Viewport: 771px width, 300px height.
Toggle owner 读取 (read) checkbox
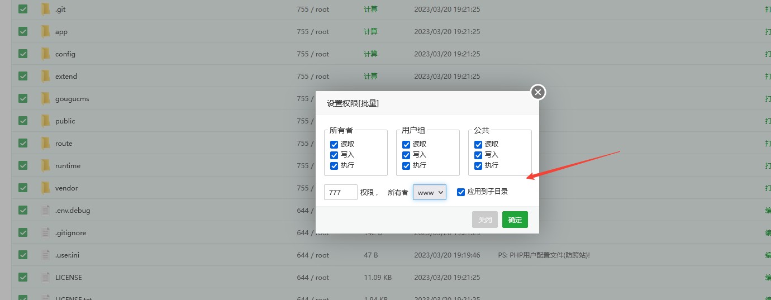334,144
